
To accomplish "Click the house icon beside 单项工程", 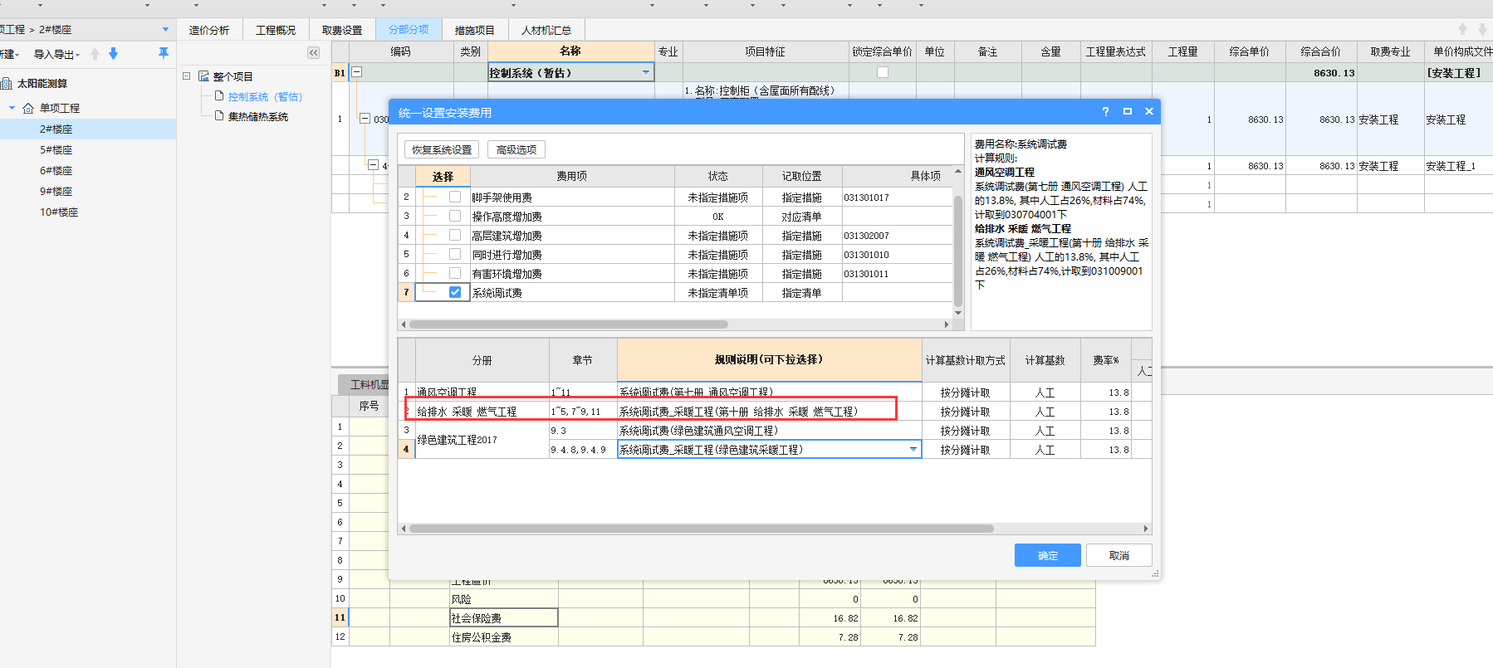I will coord(28,108).
